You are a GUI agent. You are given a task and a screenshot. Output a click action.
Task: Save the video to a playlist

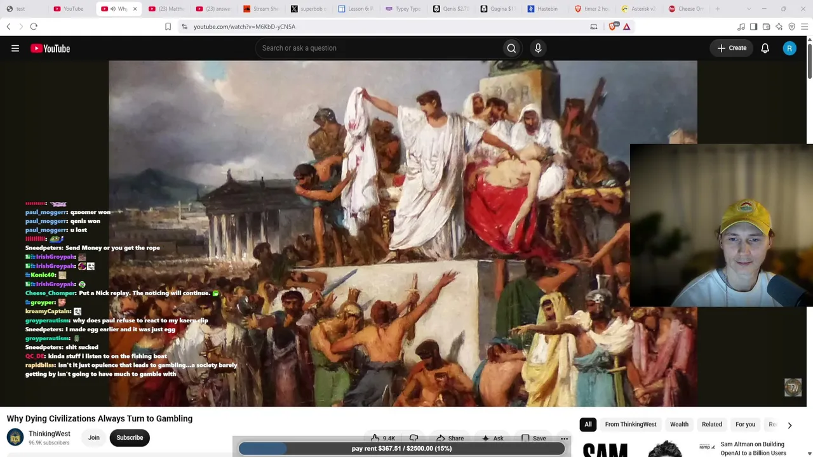[534, 438]
